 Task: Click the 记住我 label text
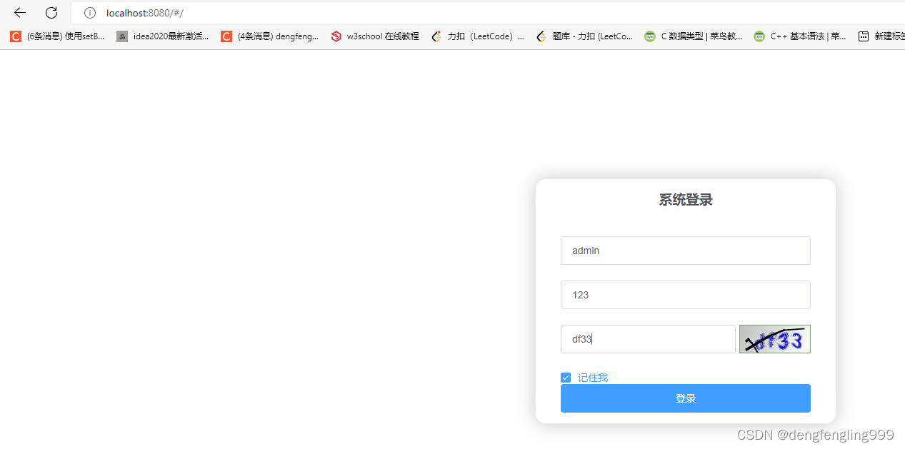point(593,378)
